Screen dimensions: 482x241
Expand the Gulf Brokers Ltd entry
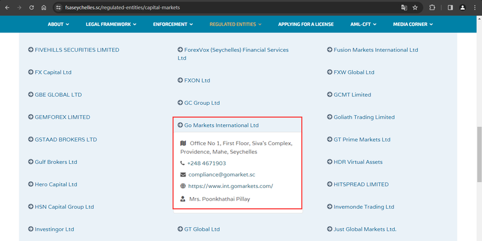click(52, 162)
